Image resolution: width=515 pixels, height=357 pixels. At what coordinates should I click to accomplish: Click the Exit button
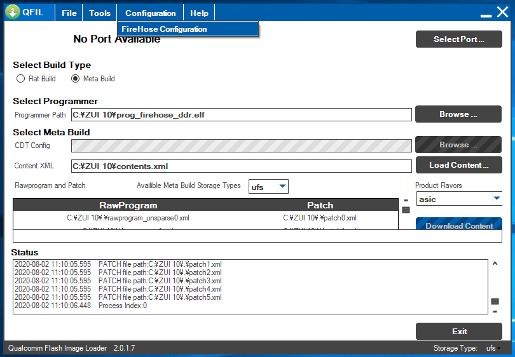(x=459, y=332)
